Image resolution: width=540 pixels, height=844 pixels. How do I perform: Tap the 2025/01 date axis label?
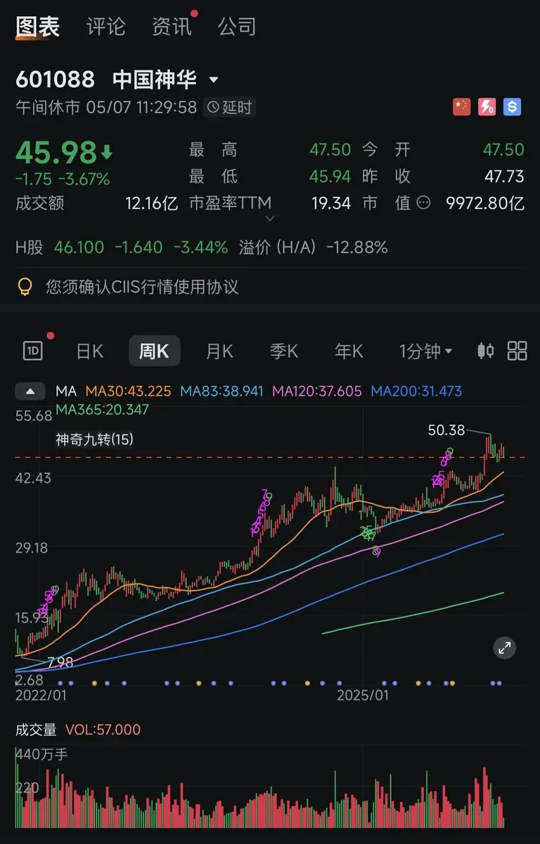tap(363, 695)
